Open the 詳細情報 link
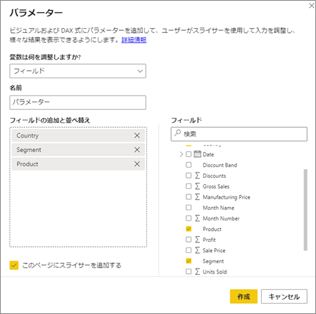 134,40
